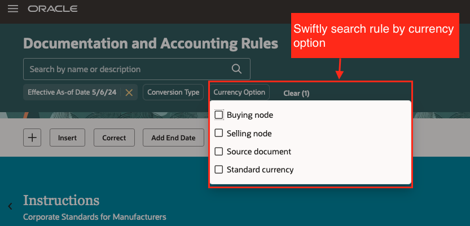Tick the Standard currency option
Image resolution: width=470 pixels, height=226 pixels.
click(219, 169)
